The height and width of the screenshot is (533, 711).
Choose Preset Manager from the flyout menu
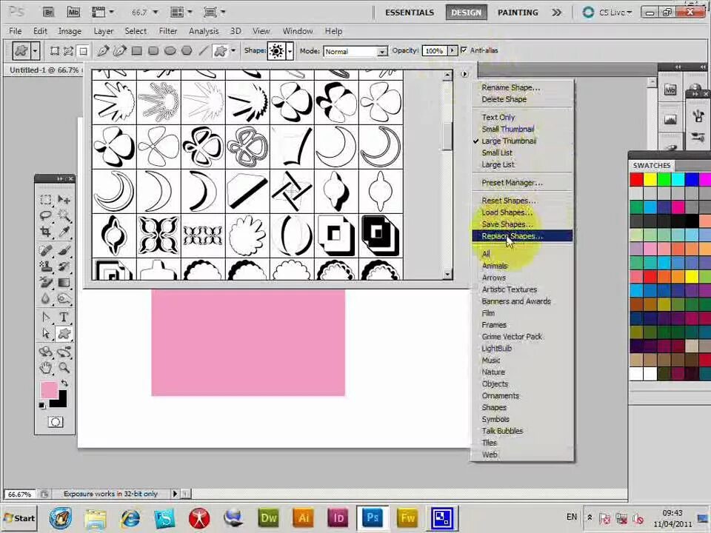(x=522, y=183)
